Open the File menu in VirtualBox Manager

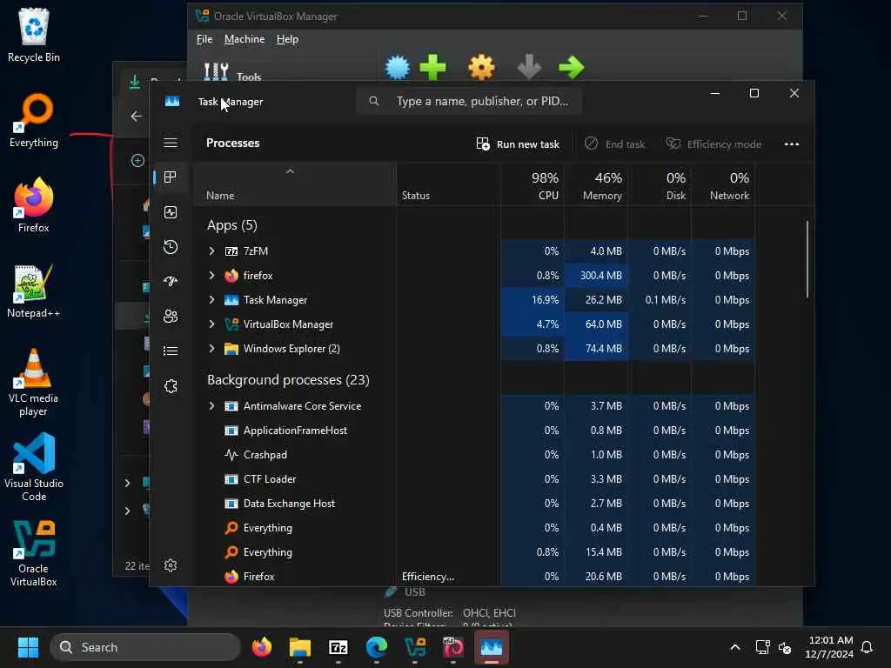point(204,39)
